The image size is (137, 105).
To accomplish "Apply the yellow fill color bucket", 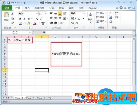I will (x=29, y=23).
